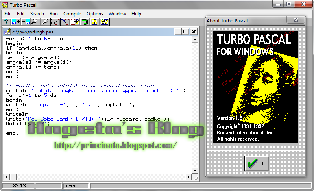Click the line 'for i:=1 to 5 do'
Screen dimensions: 314x191
[31, 95]
